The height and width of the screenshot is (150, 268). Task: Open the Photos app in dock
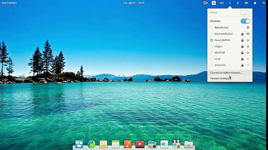point(152,144)
